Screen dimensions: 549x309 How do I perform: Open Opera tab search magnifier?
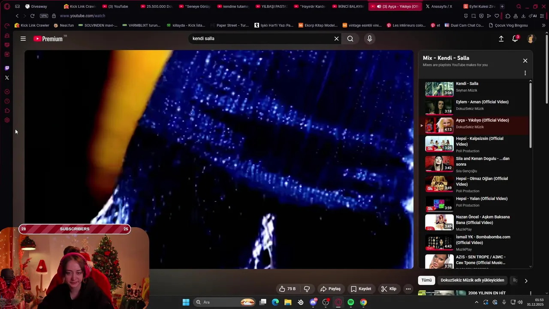[519, 6]
